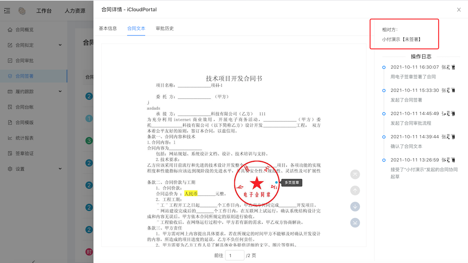This screenshot has height=263, width=468.
Task: Expand the 履约跟踪 submenu arrow
Action: 60,91
